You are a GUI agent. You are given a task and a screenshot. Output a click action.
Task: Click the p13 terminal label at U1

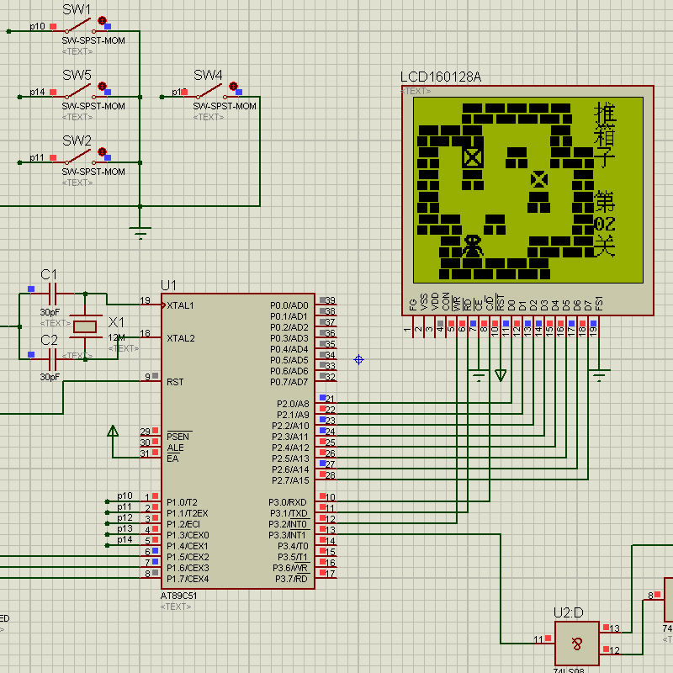pyautogui.click(x=125, y=528)
